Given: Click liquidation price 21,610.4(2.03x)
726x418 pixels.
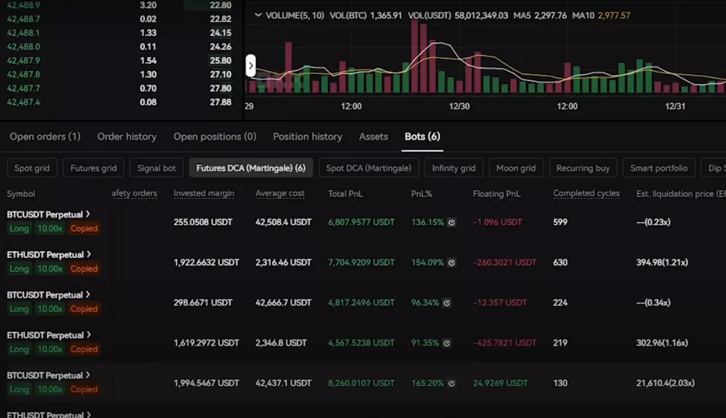Looking at the screenshot, I should tap(665, 383).
